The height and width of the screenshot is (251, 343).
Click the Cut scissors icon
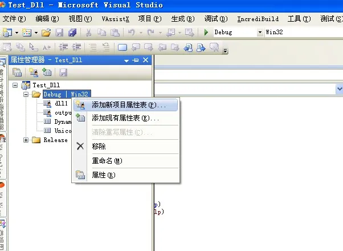click(88, 33)
